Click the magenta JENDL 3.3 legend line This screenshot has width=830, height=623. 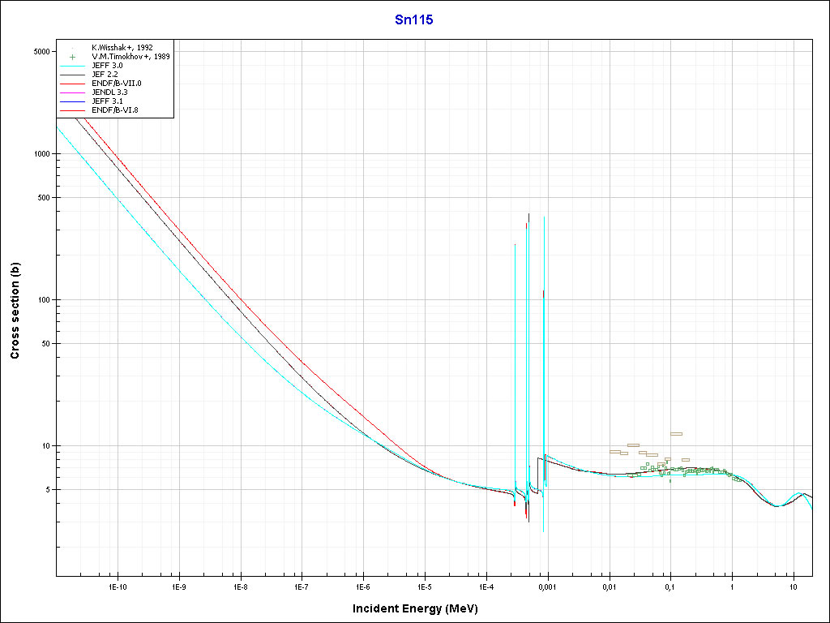tap(74, 92)
